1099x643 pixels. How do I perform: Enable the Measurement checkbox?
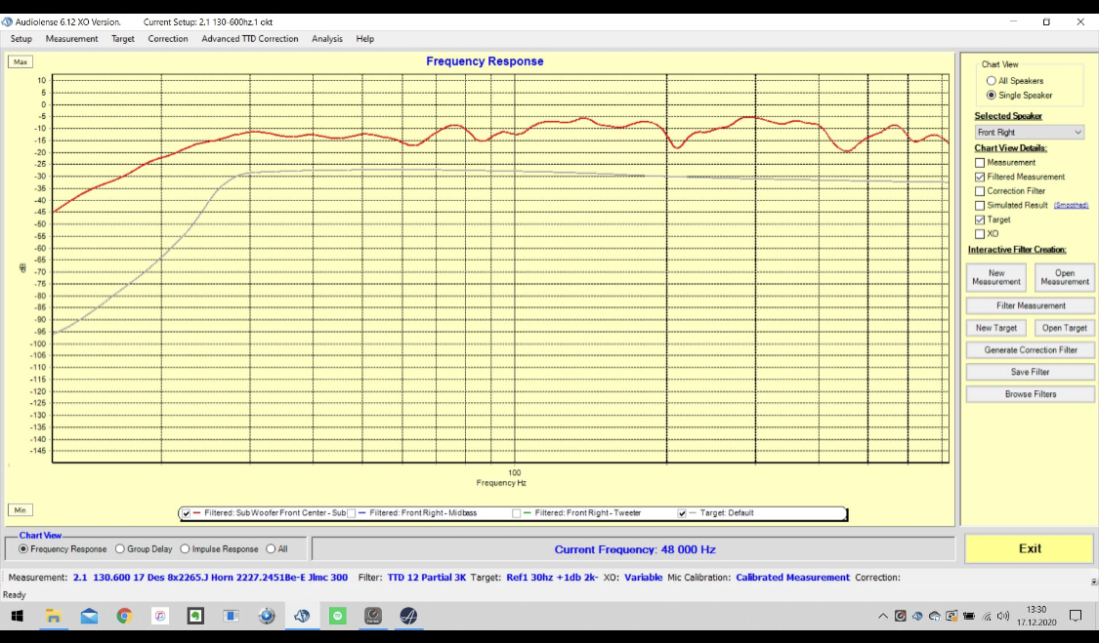(x=980, y=163)
